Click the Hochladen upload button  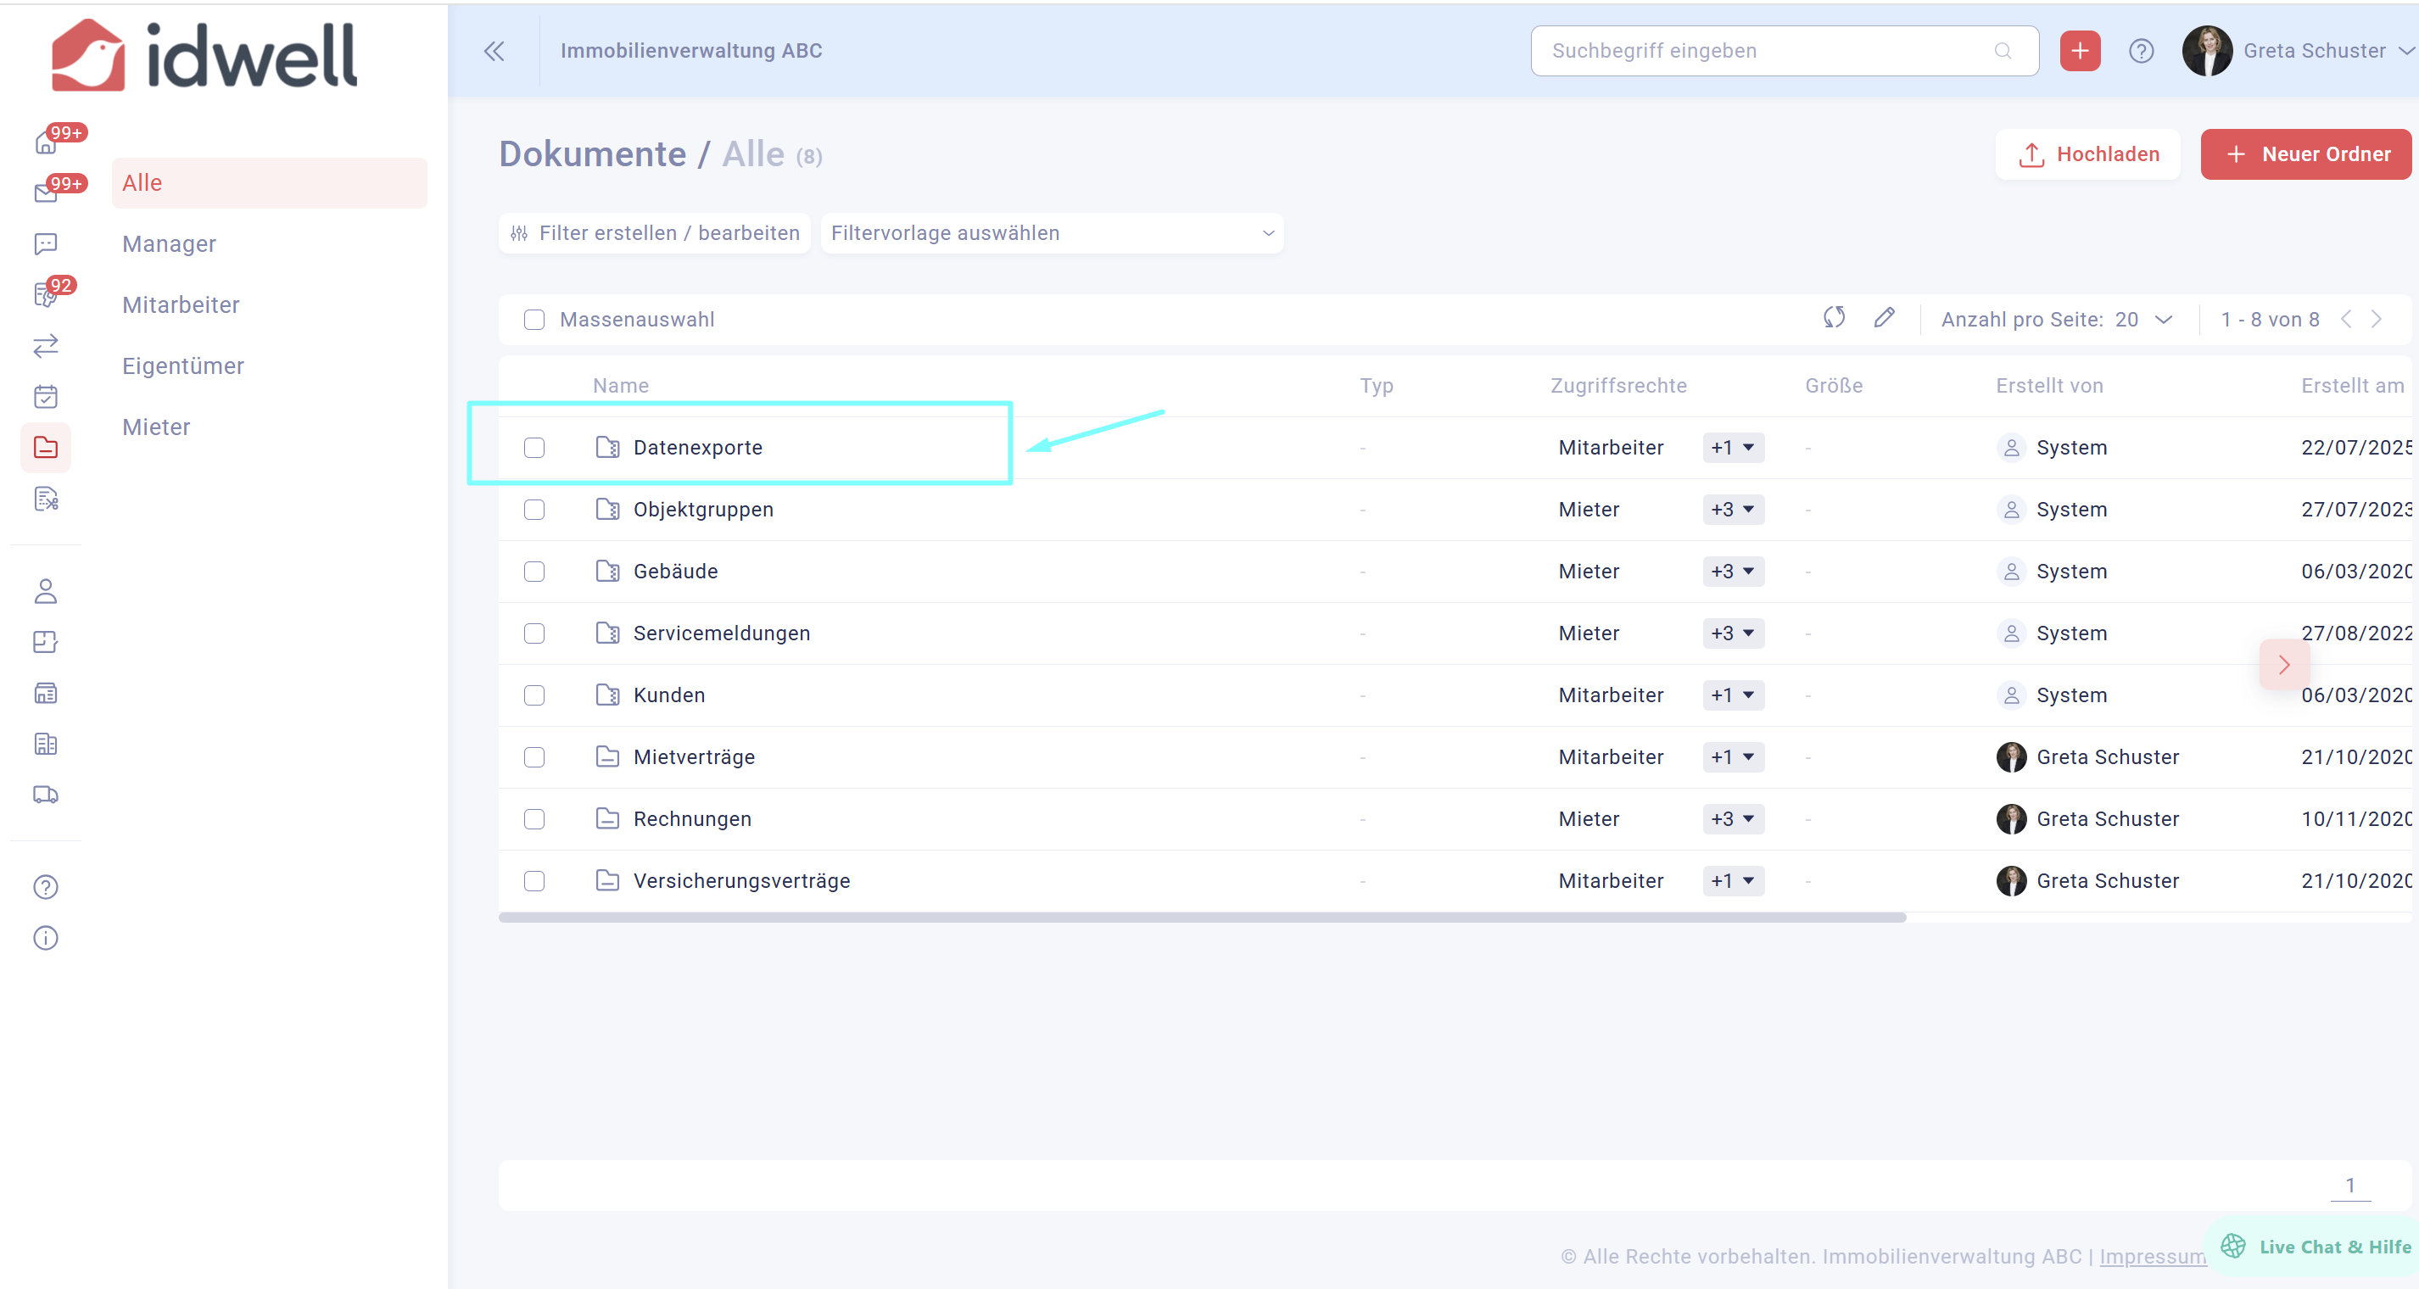pos(2087,154)
